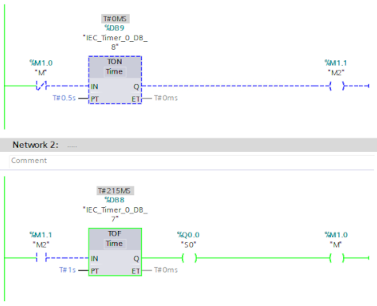Click the TOF elapsed time T#0ms output
Viewport: 377px width, 306px height.
pos(166,270)
